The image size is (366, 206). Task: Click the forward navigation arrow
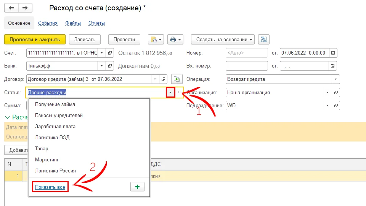pyautogui.click(x=25, y=8)
